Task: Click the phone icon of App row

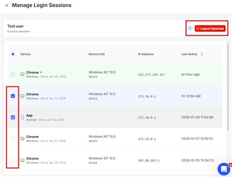Action: tap(23, 117)
